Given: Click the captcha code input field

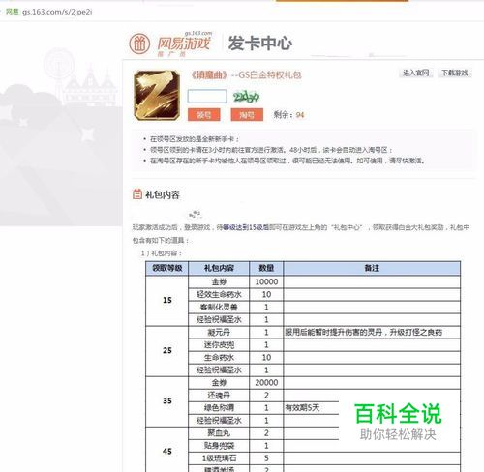Looking at the screenshot, I should tap(207, 97).
